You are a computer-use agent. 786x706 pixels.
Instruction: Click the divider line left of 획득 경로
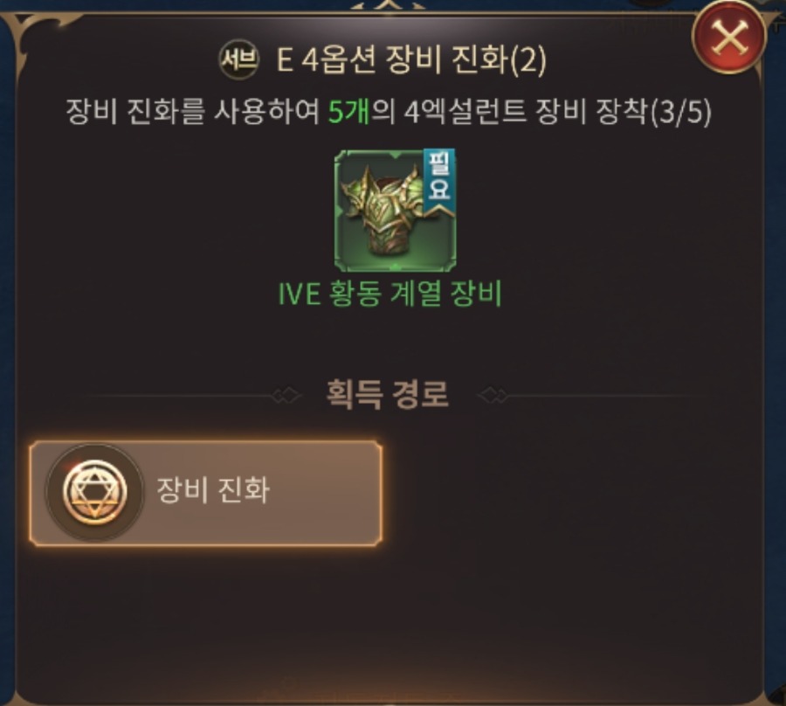180,396
